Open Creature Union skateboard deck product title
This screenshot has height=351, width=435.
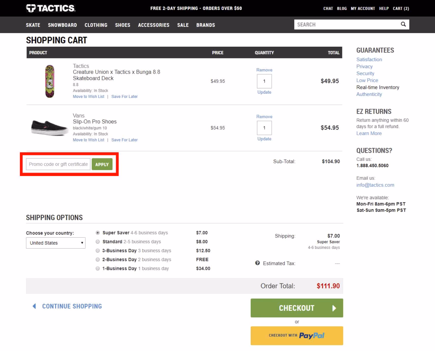[116, 75]
